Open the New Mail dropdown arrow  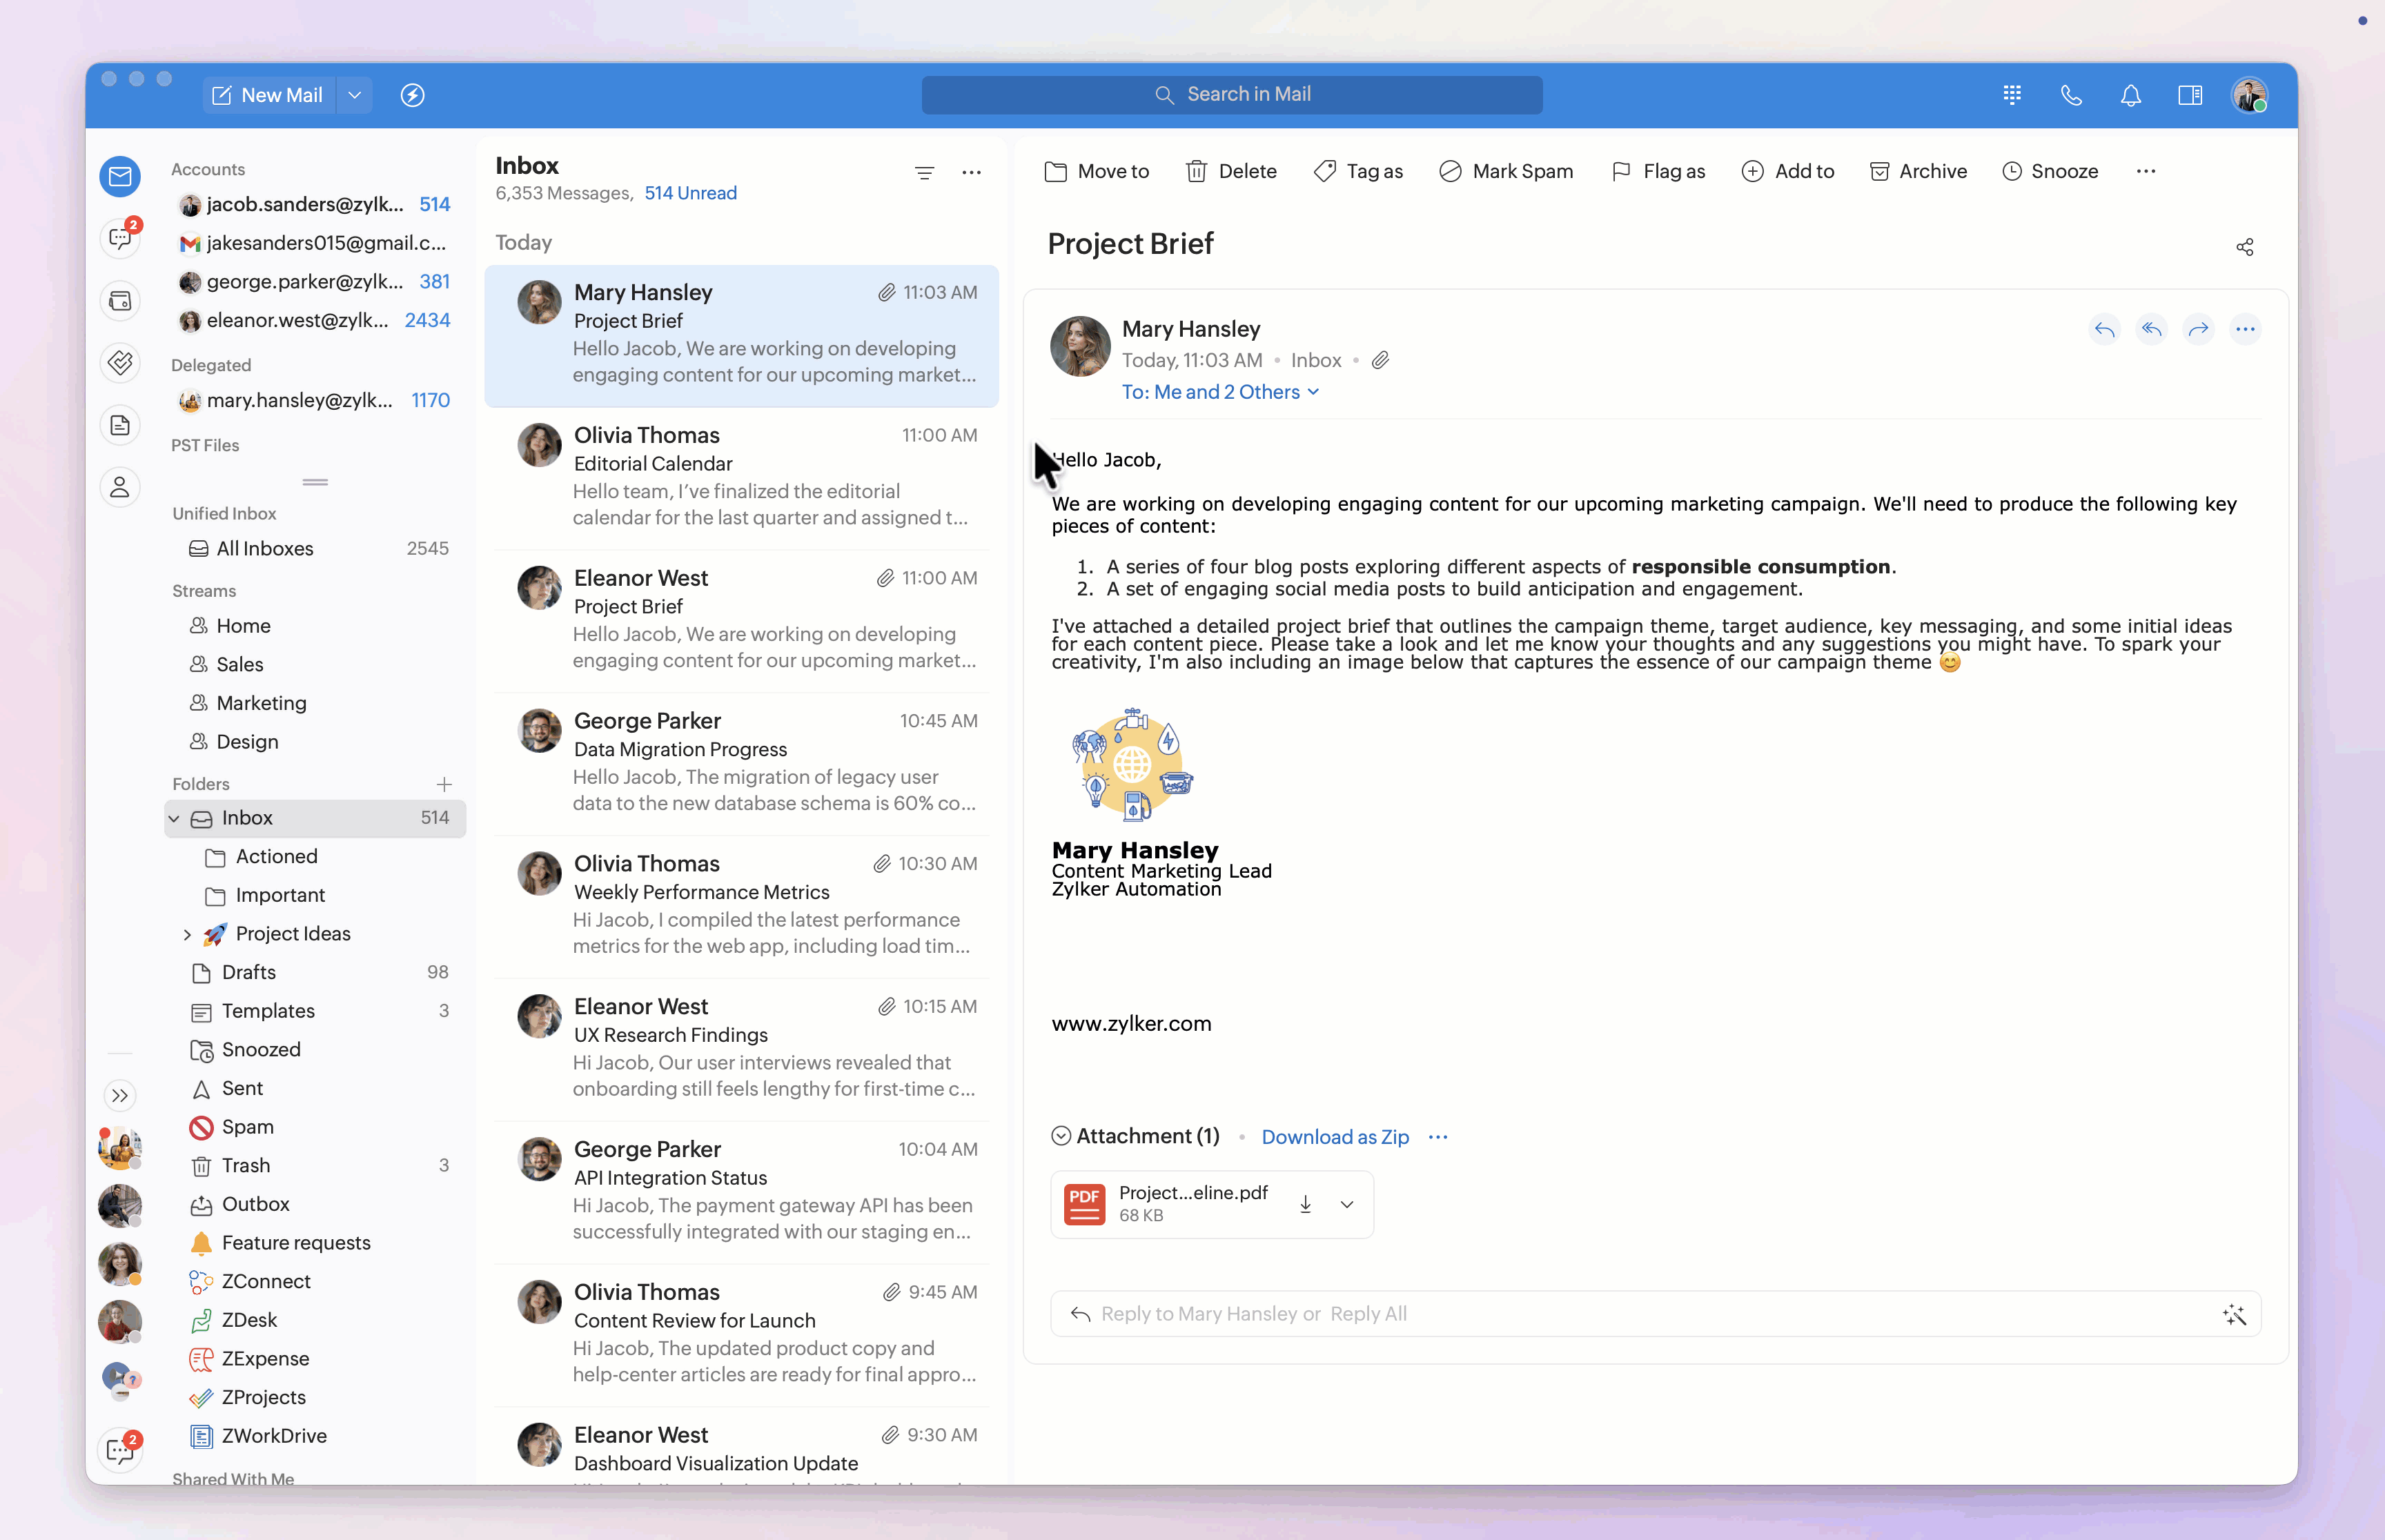click(x=354, y=95)
